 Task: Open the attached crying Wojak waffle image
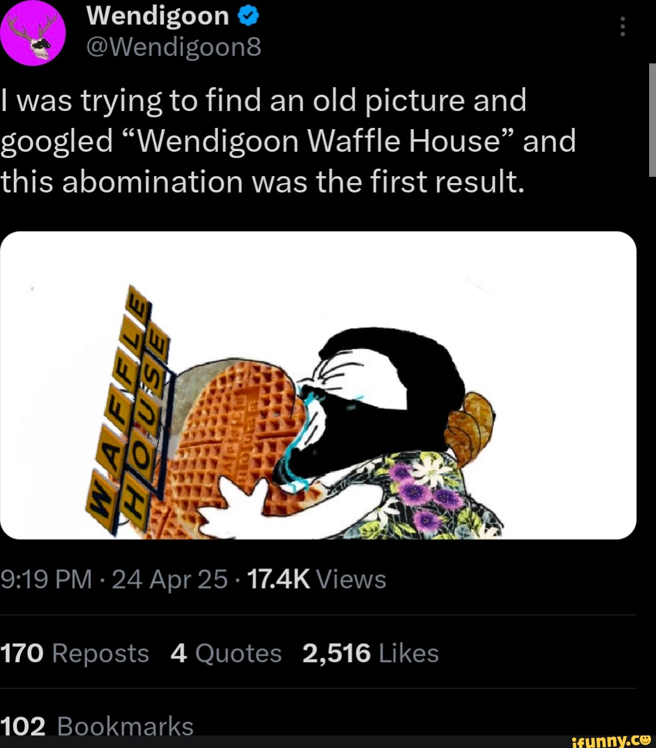tap(318, 385)
